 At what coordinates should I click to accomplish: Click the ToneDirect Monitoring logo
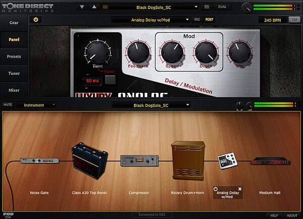(x=27, y=8)
